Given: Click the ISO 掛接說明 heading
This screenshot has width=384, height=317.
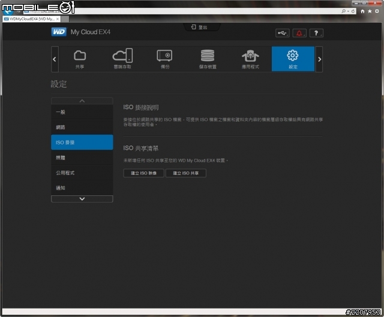Looking at the screenshot, I should point(141,107).
